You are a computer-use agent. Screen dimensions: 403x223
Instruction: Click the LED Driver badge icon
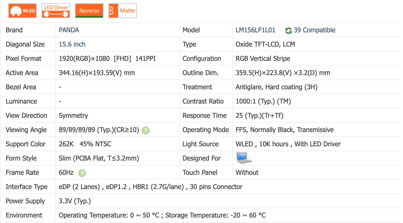pos(56,11)
